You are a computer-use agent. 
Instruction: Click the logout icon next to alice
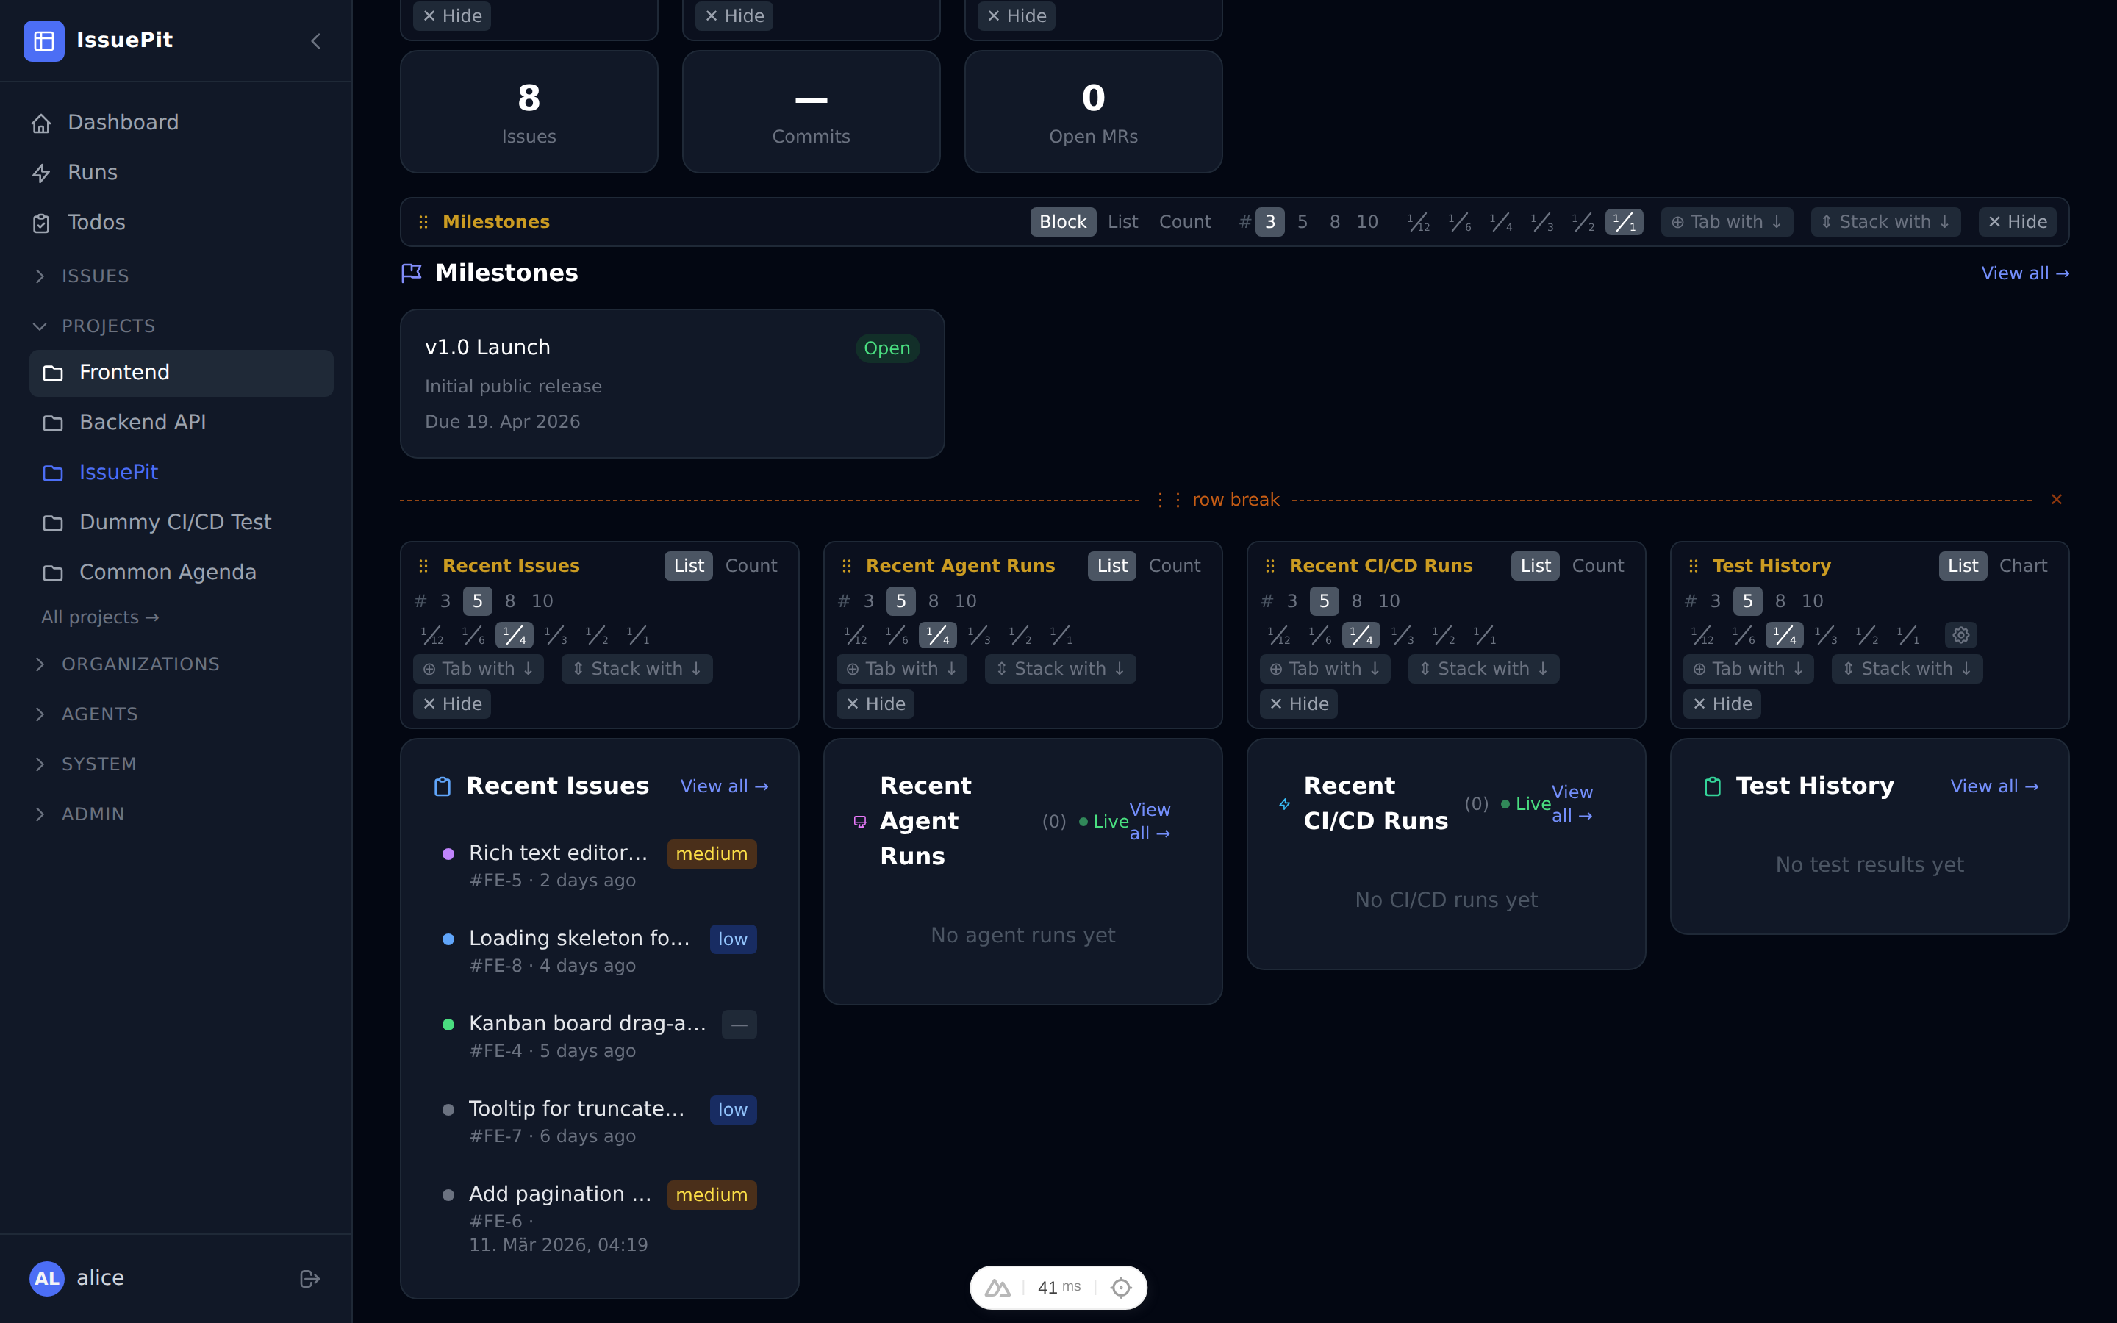[x=309, y=1278]
